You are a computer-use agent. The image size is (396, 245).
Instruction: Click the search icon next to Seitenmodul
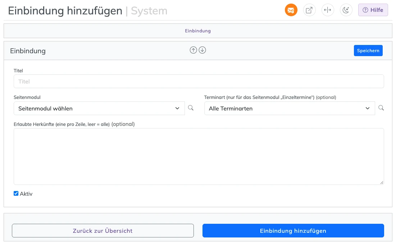coord(191,108)
